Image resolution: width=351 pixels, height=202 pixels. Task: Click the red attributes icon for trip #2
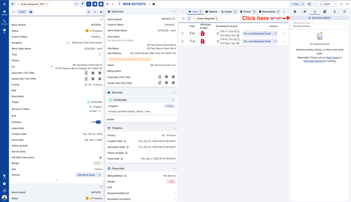click(x=203, y=33)
